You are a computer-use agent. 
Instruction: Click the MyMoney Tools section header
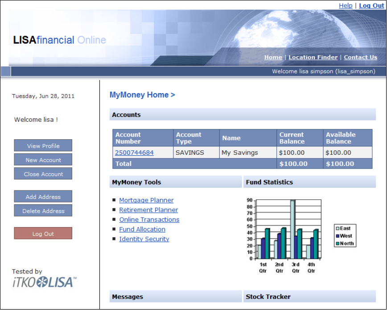coord(176,182)
